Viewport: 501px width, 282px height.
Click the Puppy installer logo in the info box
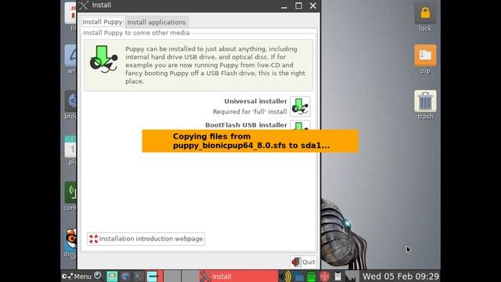click(103, 60)
